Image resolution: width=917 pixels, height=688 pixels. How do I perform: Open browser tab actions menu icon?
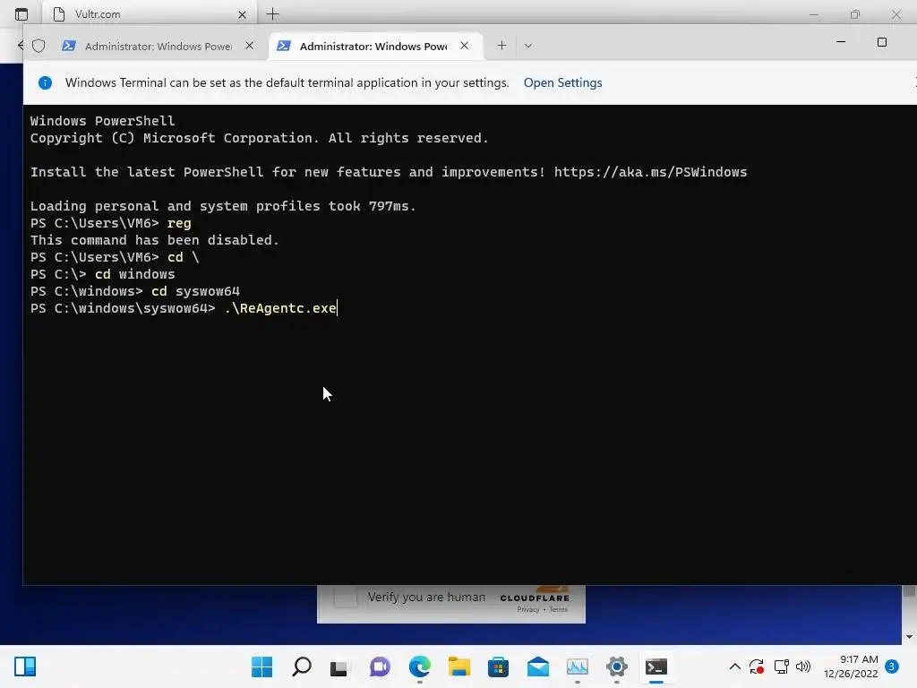click(x=21, y=14)
